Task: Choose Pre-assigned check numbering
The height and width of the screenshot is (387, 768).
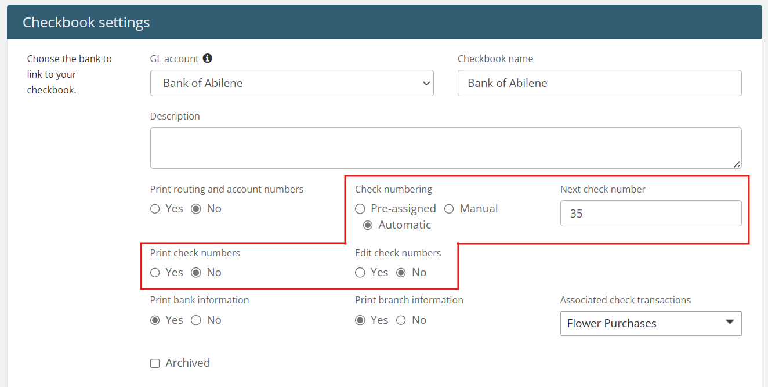Action: coord(360,209)
